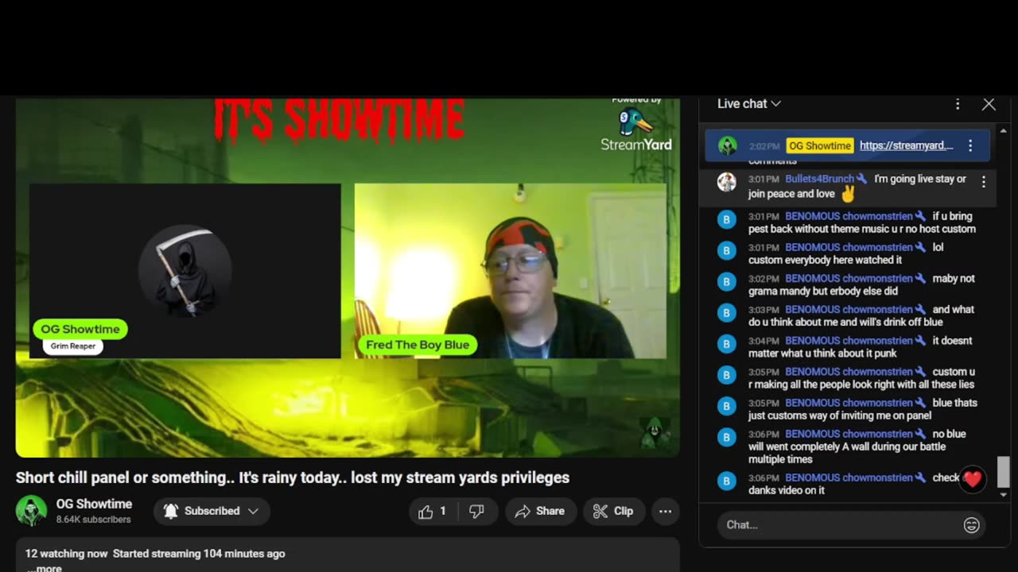Click avatar of 'and what do u think' message
Viewport: 1018px width, 572px height.
coord(727,312)
